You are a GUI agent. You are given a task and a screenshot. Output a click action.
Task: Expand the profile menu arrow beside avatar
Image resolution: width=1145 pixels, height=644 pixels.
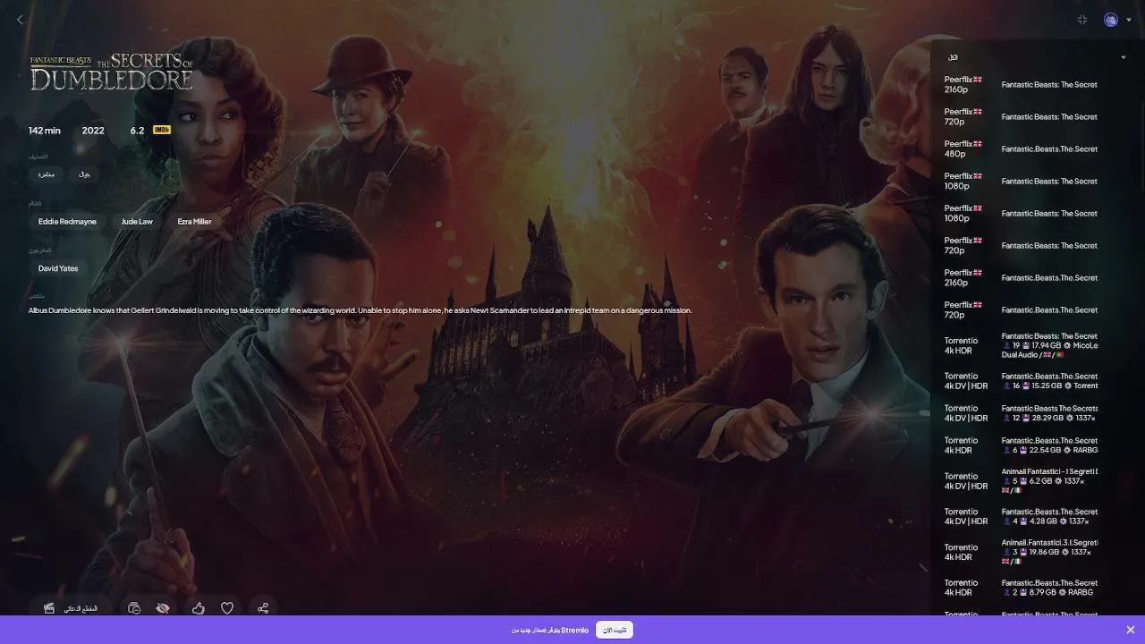pyautogui.click(x=1129, y=20)
